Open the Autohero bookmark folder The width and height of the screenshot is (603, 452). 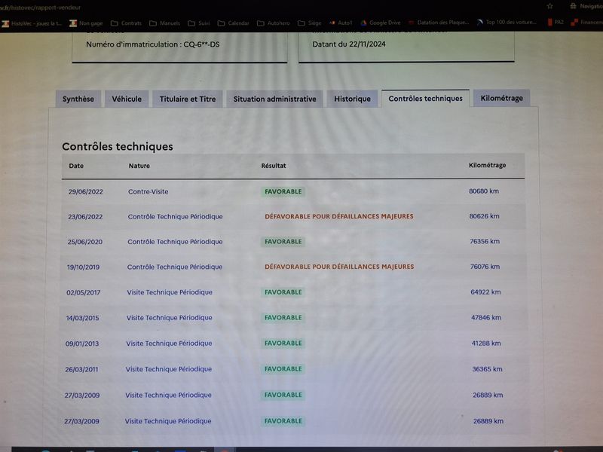pyautogui.click(x=274, y=23)
